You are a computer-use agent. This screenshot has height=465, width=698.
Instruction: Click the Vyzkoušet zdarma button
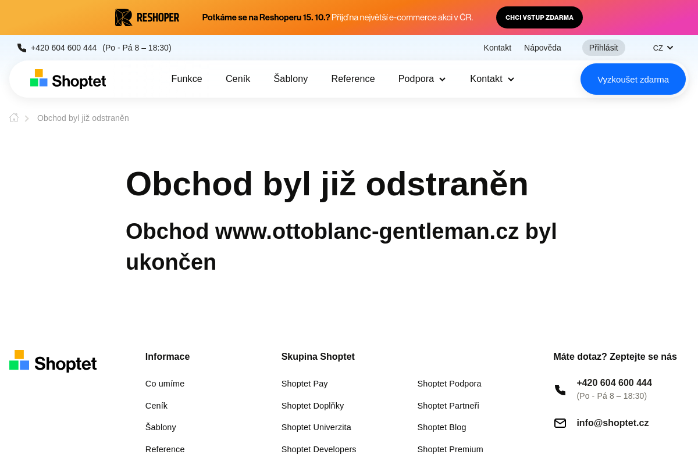pos(633,79)
